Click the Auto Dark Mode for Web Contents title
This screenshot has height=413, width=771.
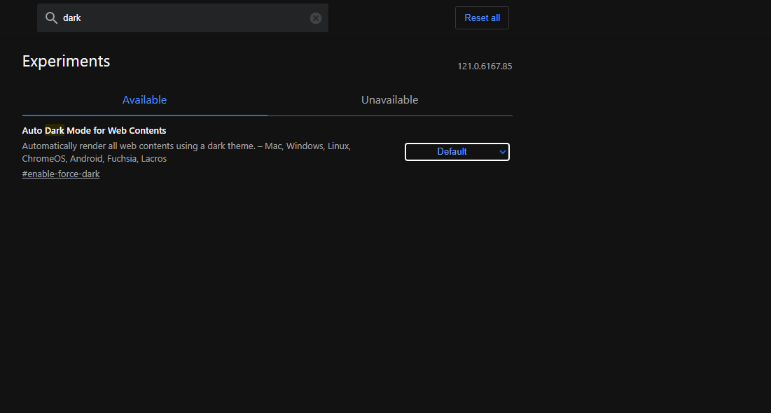94,130
